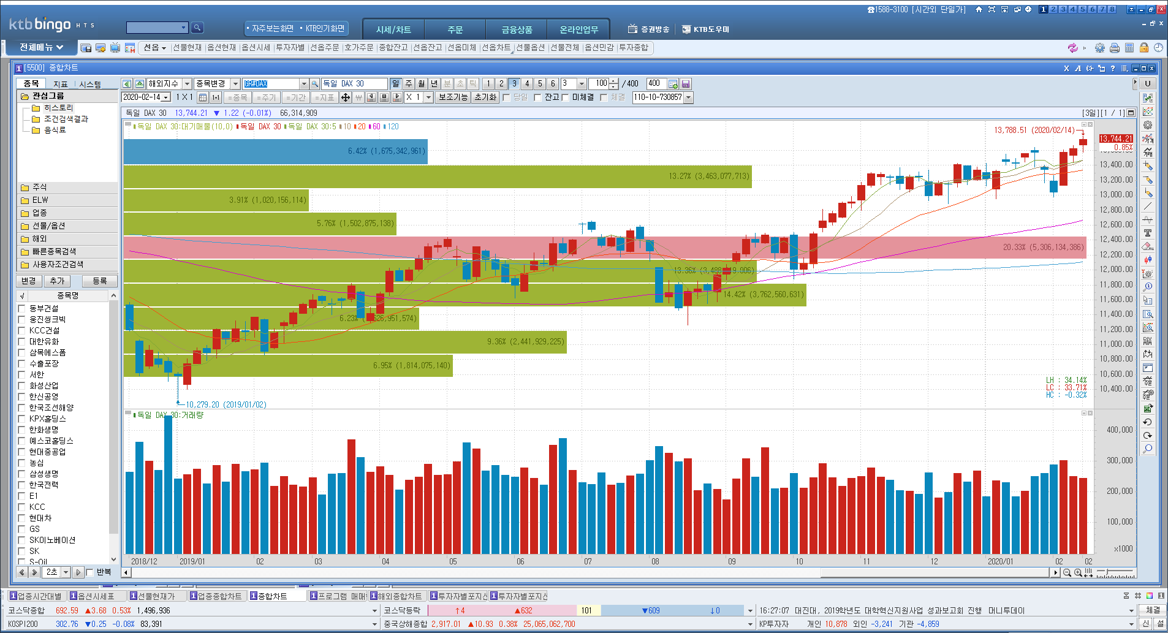Open the calculator icon in top toolbar
Screen dimensions: 1168x633
click(1129, 48)
